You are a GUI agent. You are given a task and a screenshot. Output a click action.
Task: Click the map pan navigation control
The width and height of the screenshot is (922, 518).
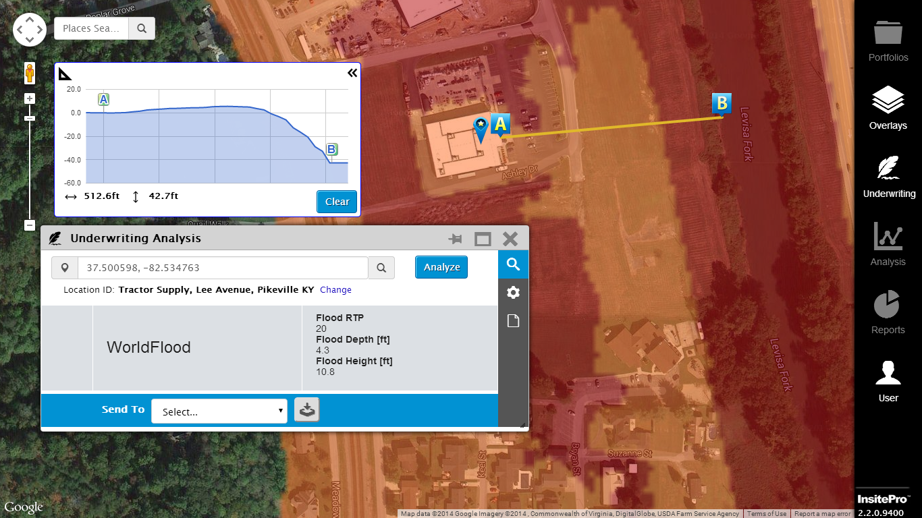point(30,30)
